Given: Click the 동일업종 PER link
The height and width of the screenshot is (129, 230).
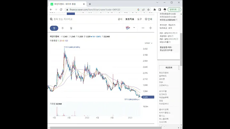Looking at the screenshot, I should 165,47.
